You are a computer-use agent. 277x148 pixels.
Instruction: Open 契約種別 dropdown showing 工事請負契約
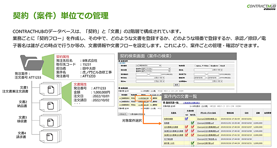(149, 66)
